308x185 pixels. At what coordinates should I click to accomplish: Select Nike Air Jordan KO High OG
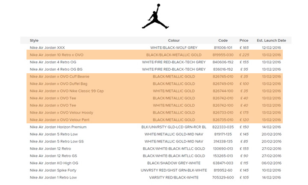point(54,163)
